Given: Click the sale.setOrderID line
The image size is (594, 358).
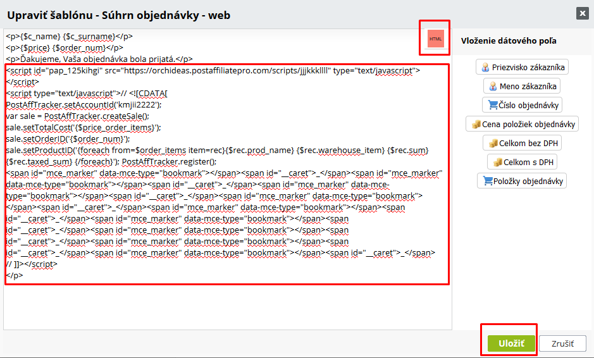Looking at the screenshot, I should tap(68, 139).
